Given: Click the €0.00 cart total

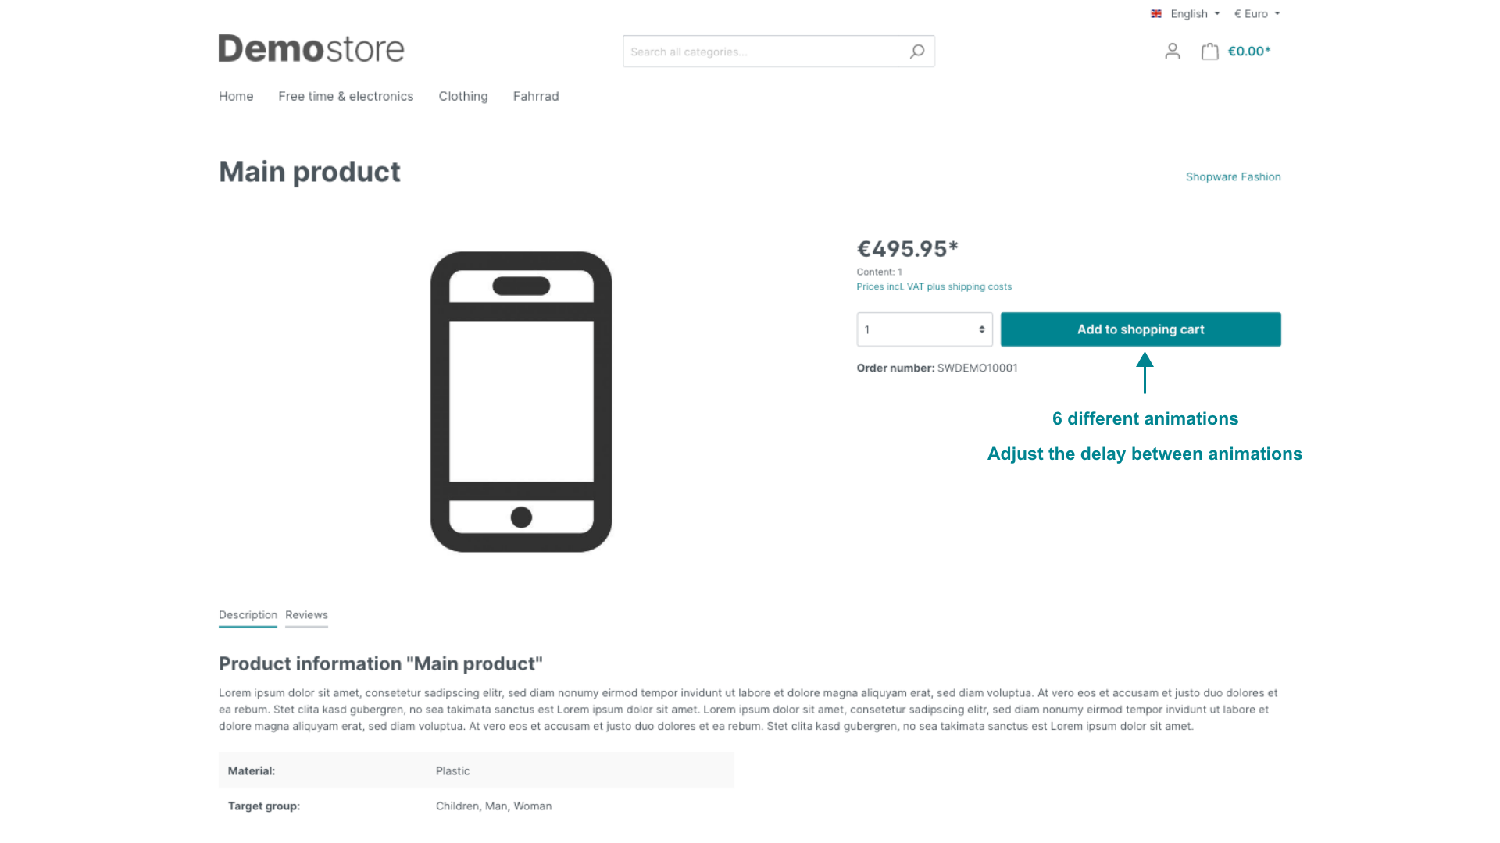Looking at the screenshot, I should (x=1249, y=52).
